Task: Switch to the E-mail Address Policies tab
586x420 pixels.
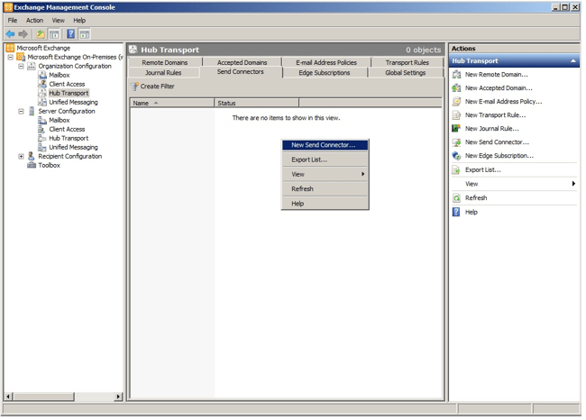Action: coord(326,62)
